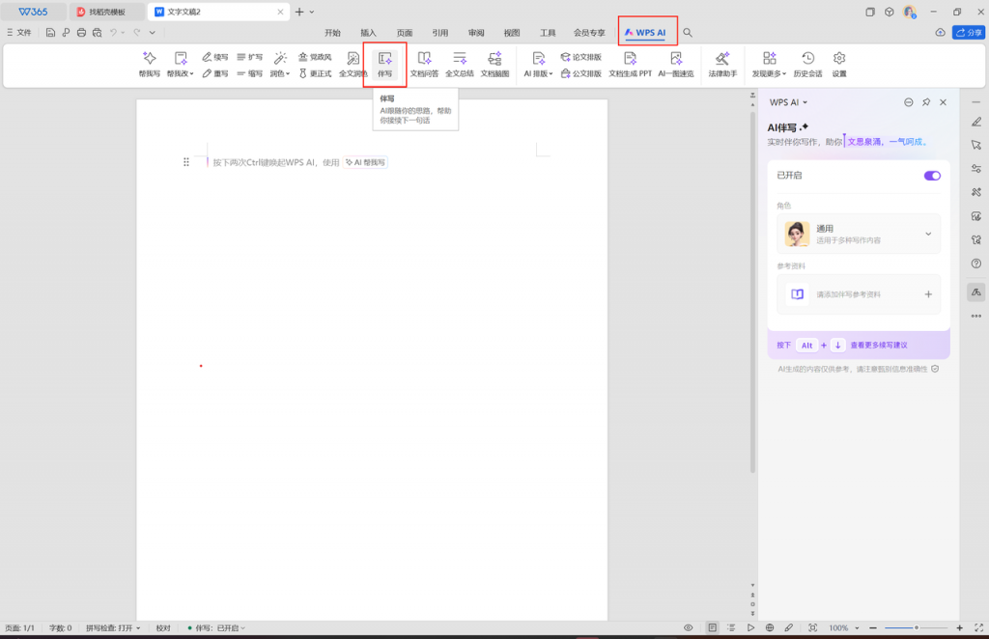
Task: Click the eye-protection icon in status bar
Action: pyautogui.click(x=688, y=627)
